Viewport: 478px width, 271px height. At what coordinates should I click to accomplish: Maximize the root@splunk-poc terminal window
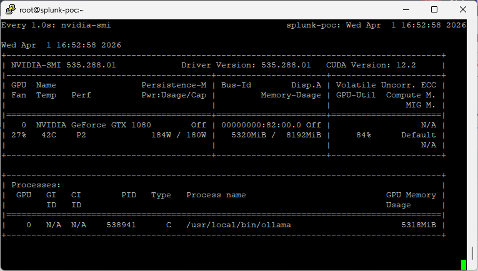click(x=434, y=10)
